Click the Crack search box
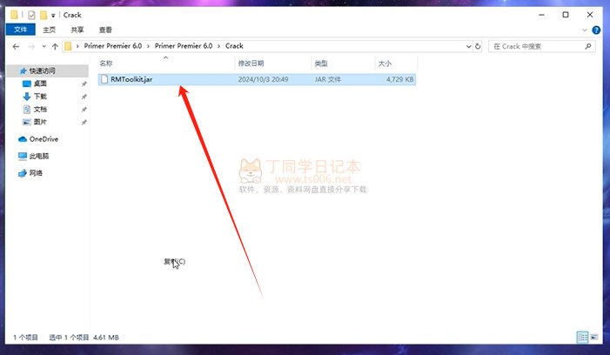This screenshot has height=355, width=610. point(541,46)
